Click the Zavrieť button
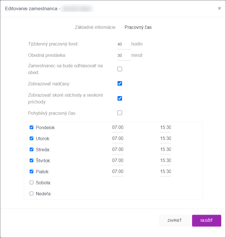This screenshot has width=226, height=238. point(174,220)
